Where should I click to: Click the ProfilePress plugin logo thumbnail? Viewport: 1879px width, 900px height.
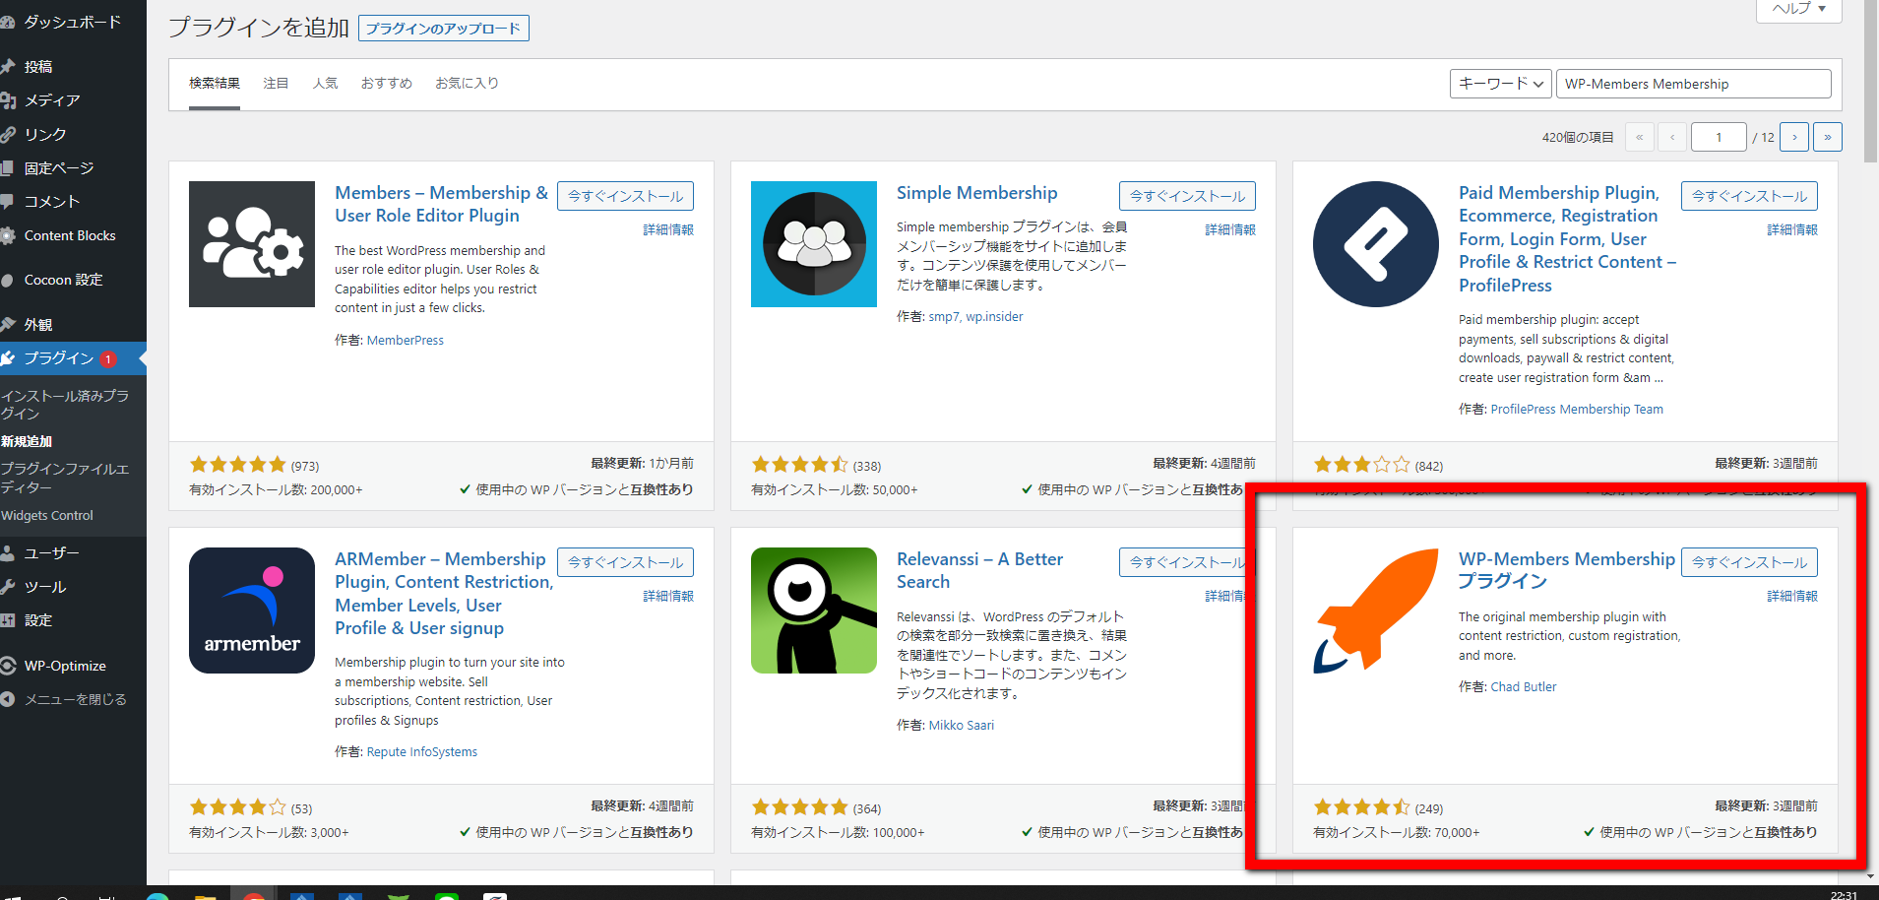coord(1376,244)
